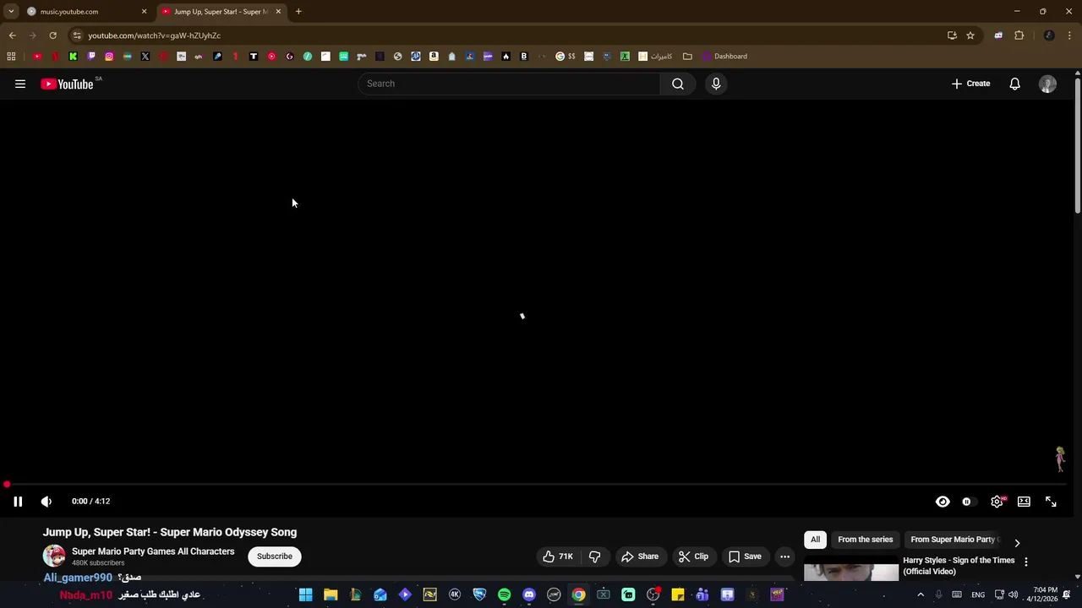The image size is (1082, 608).
Task: Open File Explorer from the taskbar
Action: pyautogui.click(x=331, y=594)
